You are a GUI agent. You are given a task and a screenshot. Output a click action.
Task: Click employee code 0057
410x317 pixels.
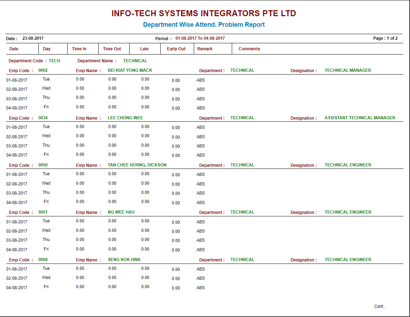pyautogui.click(x=43, y=212)
